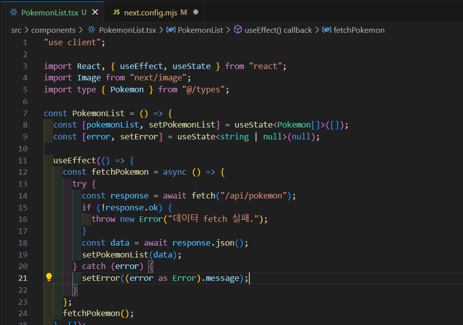Click U status on PokemonList.tsx tab
Viewport: 463px width, 325px height.
[x=84, y=12]
